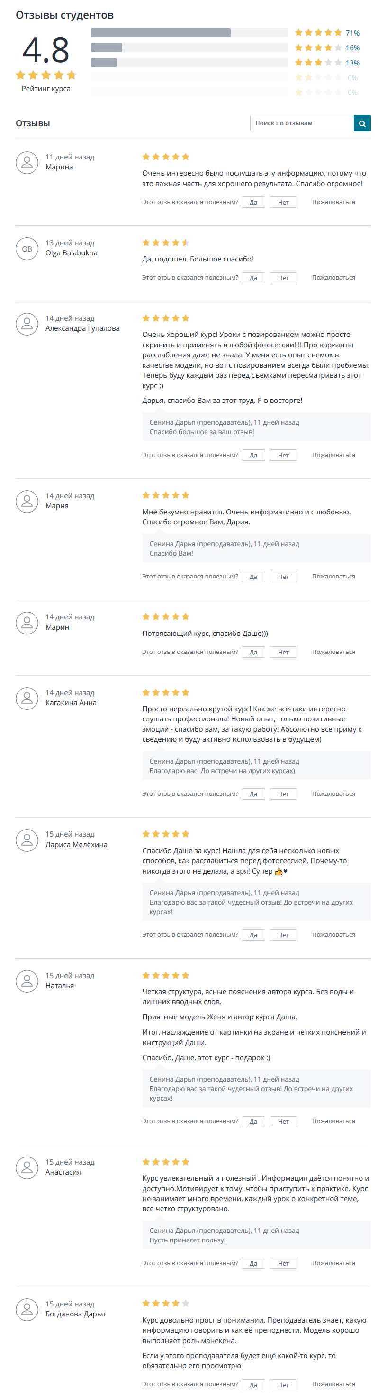Screen dimensions: 378x1399
Task: Click Лариса Мелёхина's avatar icon
Action: coord(27,840)
